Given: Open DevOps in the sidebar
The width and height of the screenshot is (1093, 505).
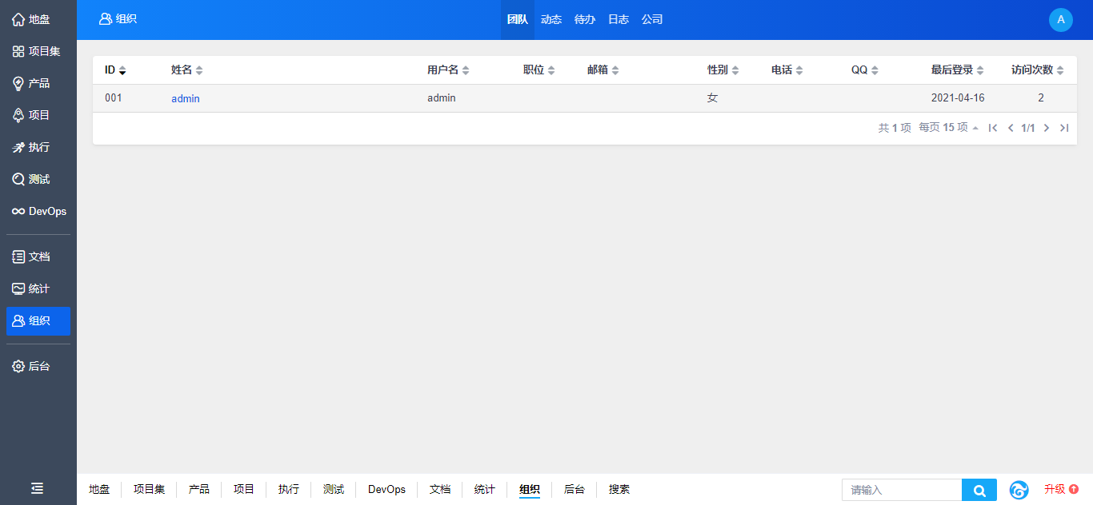Looking at the screenshot, I should click(x=38, y=212).
